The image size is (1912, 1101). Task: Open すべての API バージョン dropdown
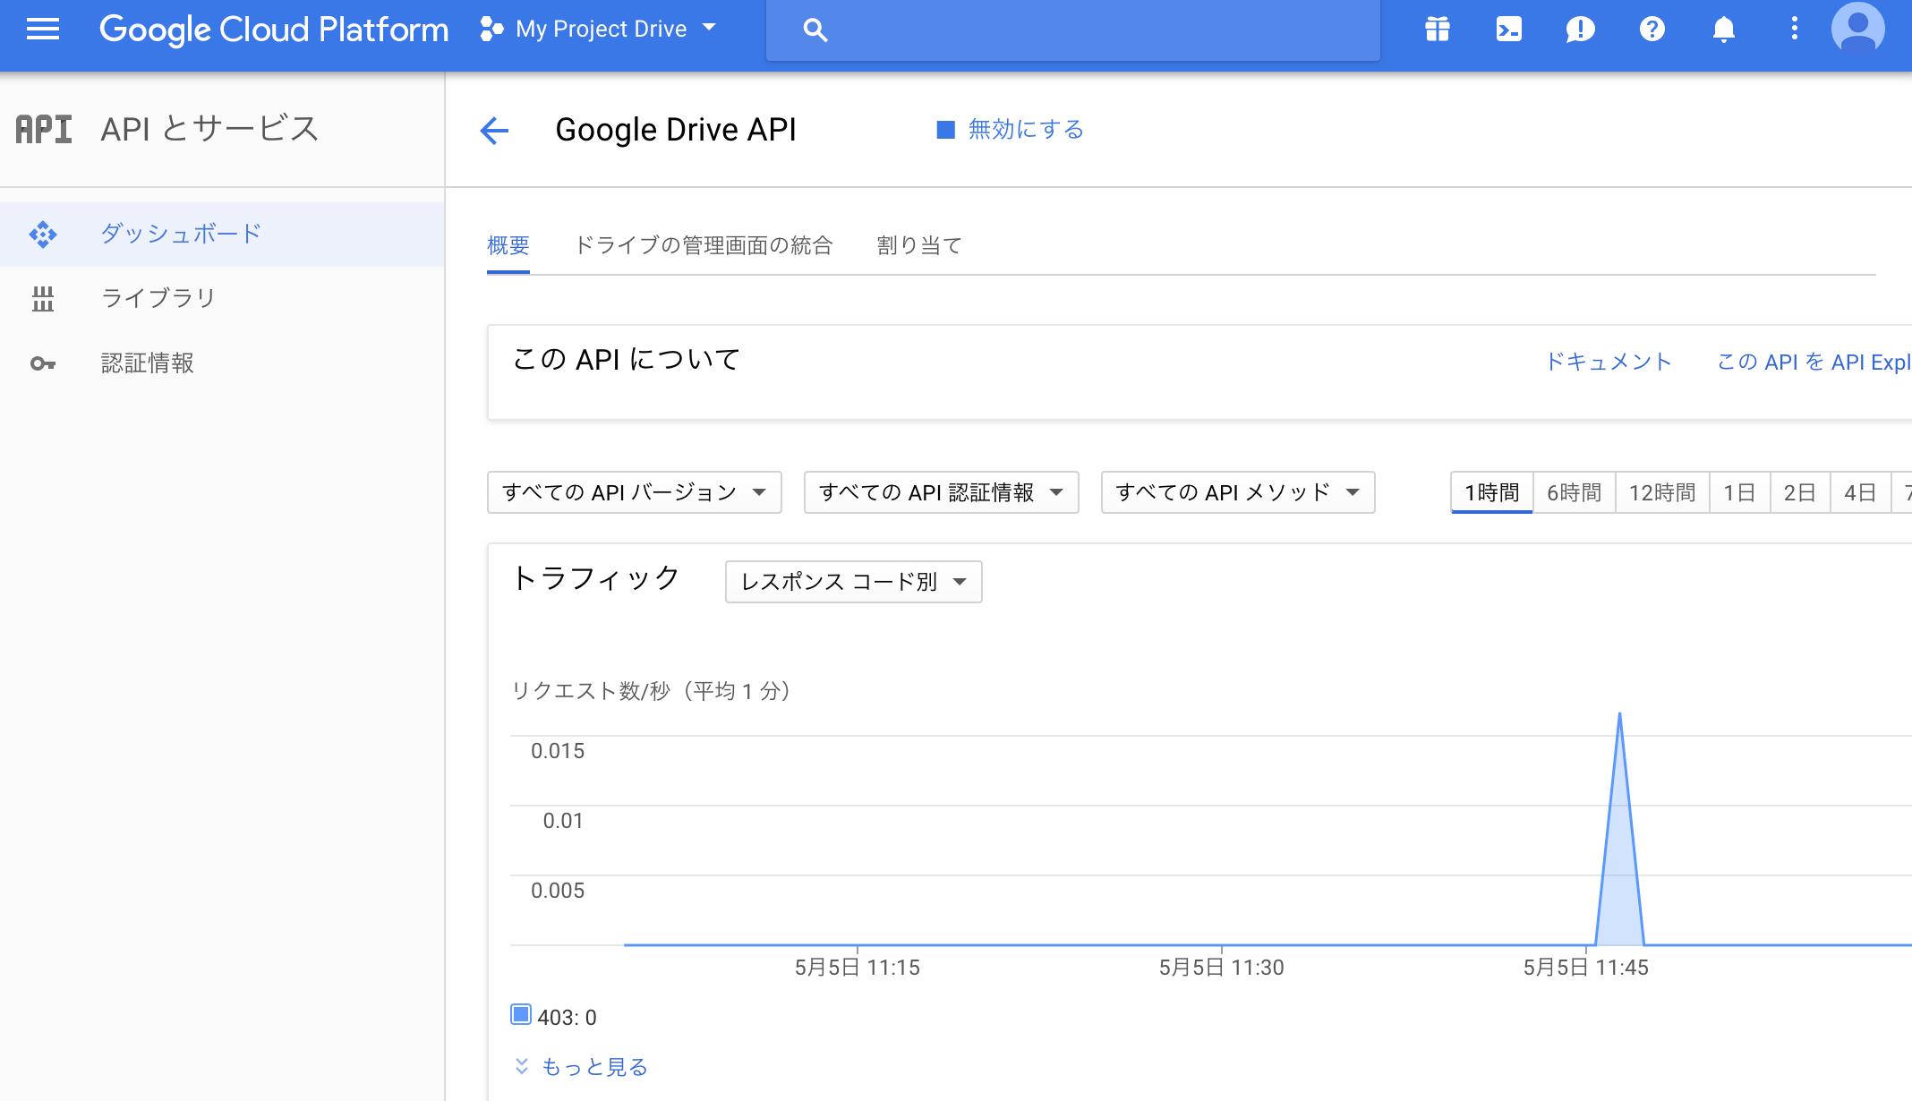(633, 491)
